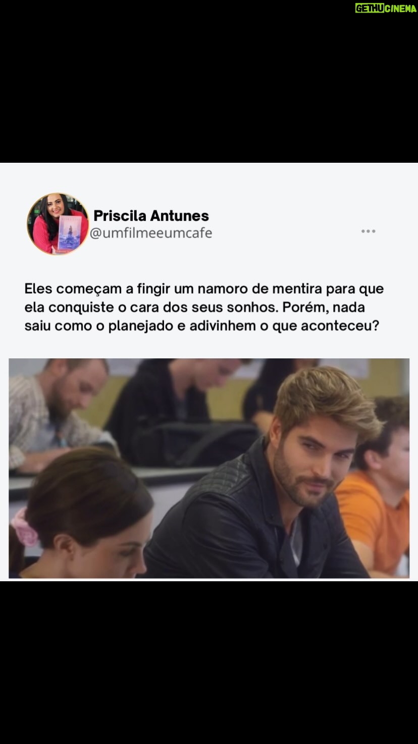Open the three-dots more options menu
Viewport: 418px width, 744px height.
point(368,231)
